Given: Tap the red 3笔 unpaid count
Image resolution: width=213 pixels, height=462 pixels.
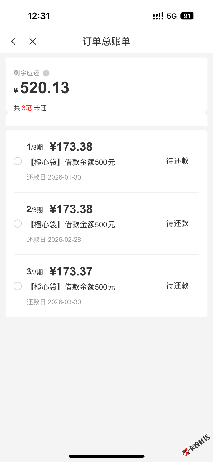Looking at the screenshot, I should (x=27, y=108).
